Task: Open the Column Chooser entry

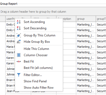Action: (39, 55)
